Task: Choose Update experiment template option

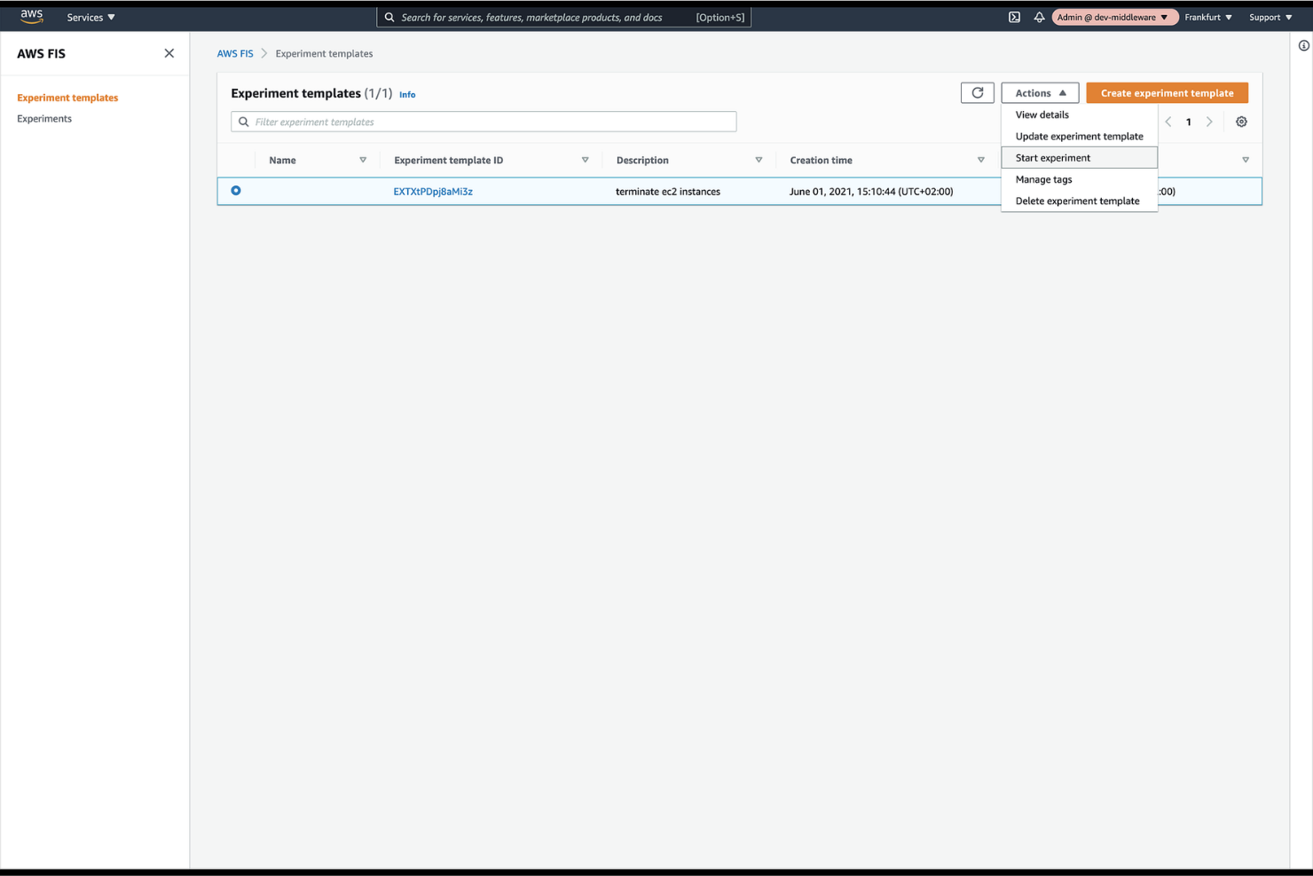Action: 1079,136
